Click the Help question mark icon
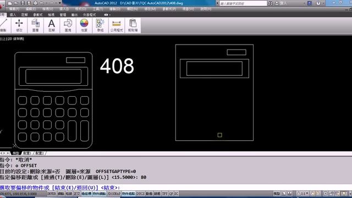The height and width of the screenshot is (198, 352). pyautogui.click(x=318, y=3)
